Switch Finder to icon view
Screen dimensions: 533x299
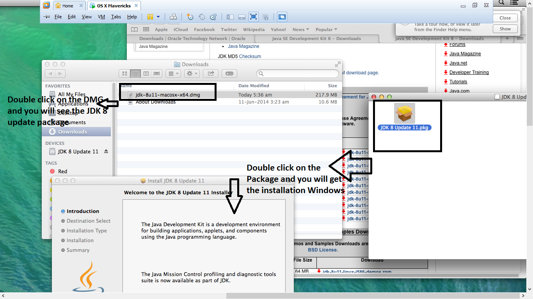[x=124, y=73]
